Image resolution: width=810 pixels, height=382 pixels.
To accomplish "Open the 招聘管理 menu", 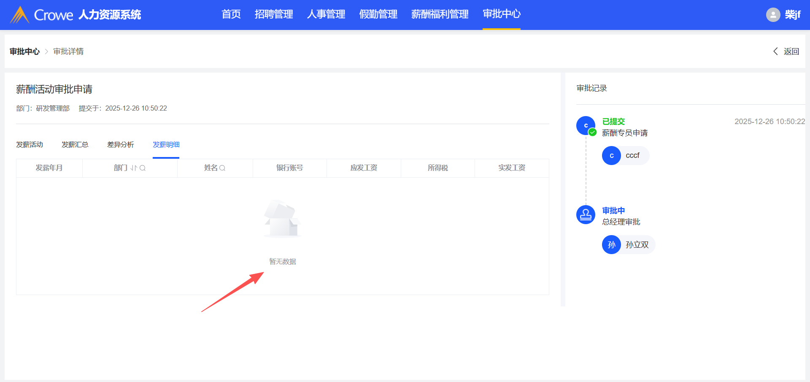I will (274, 14).
